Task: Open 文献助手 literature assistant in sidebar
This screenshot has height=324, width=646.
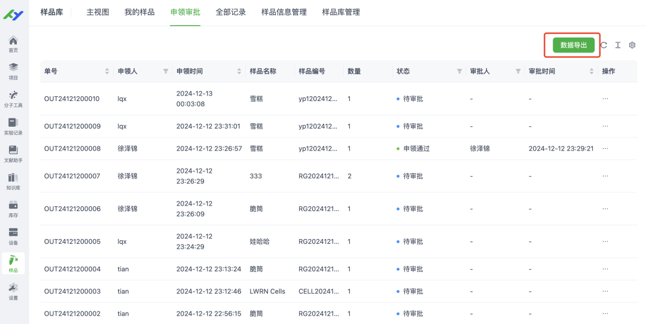Action: (x=13, y=154)
